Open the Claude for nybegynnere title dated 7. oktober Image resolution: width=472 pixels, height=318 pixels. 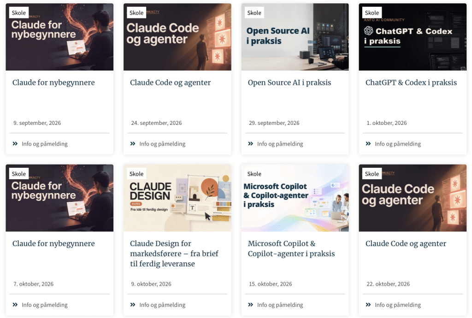point(53,244)
